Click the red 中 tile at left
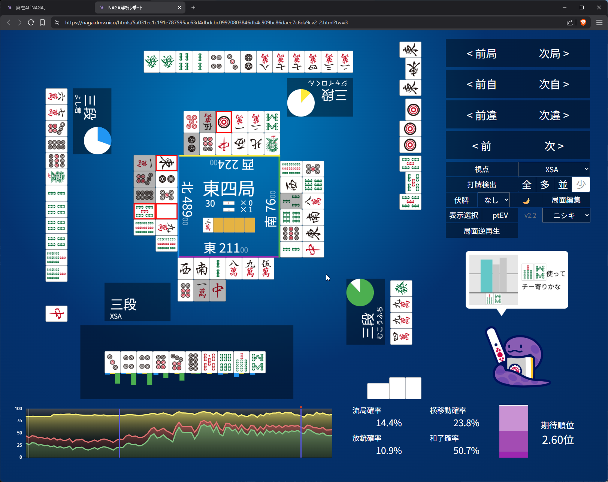Image resolution: width=608 pixels, height=482 pixels. click(57, 314)
